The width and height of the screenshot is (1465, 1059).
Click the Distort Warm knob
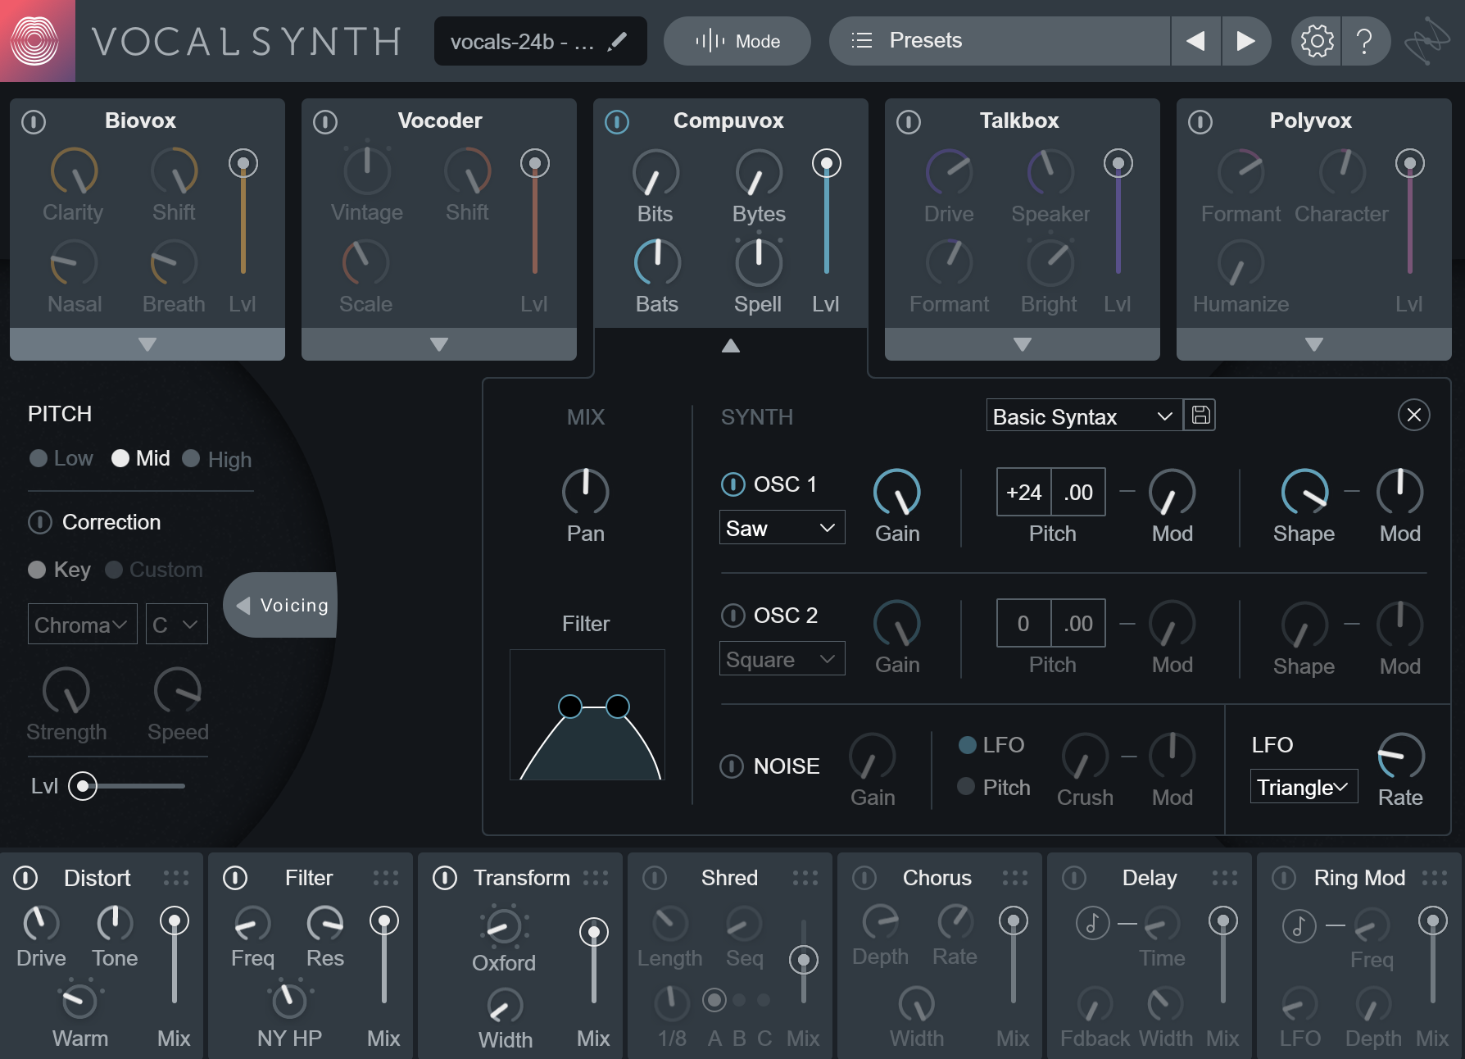[x=79, y=1000]
